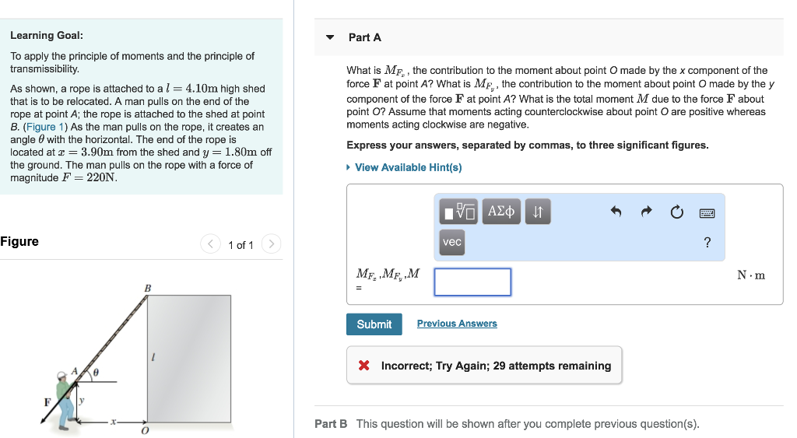
Task: Click the up-down arrows subscript/superscript button
Action: [539, 211]
